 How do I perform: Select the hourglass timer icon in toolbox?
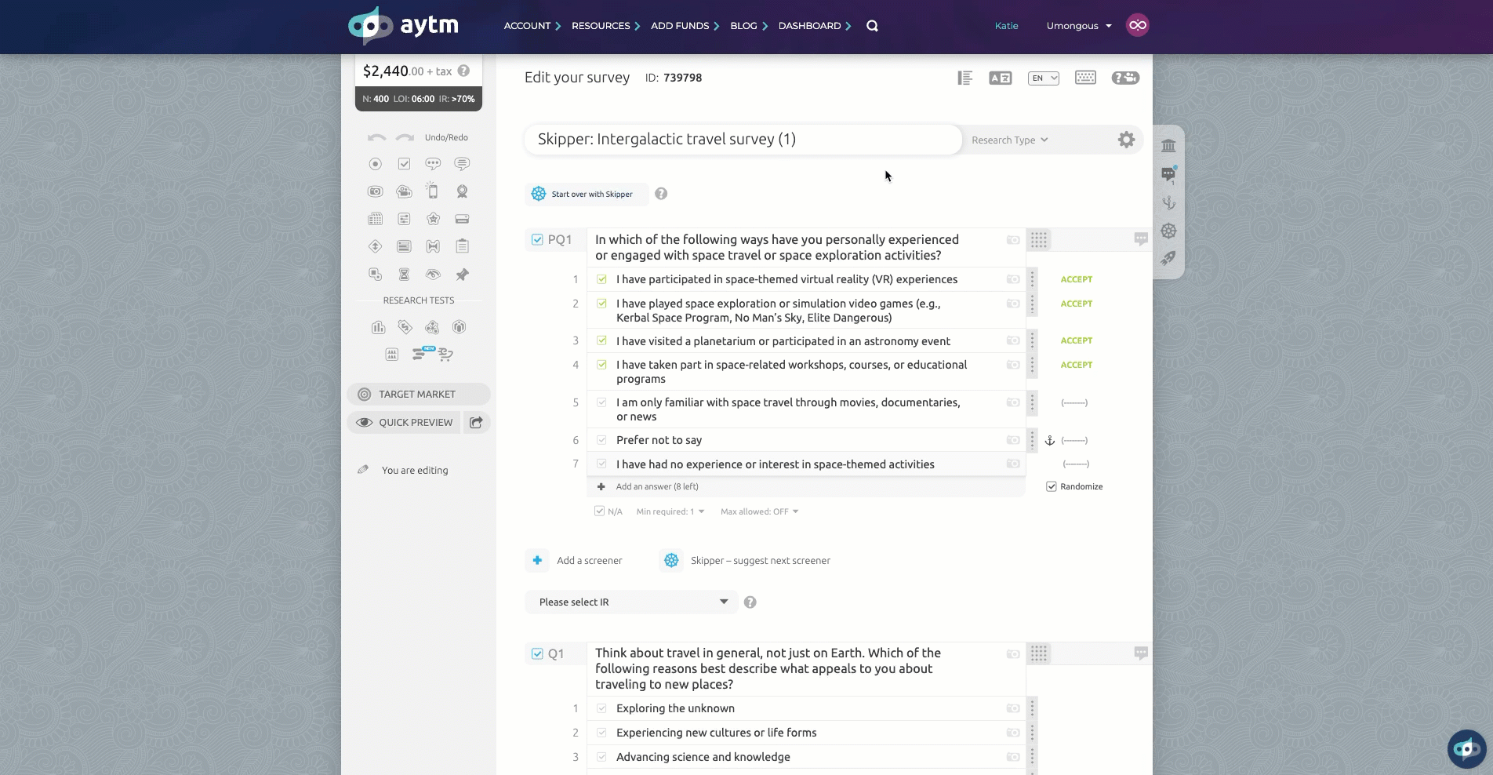[x=404, y=275]
